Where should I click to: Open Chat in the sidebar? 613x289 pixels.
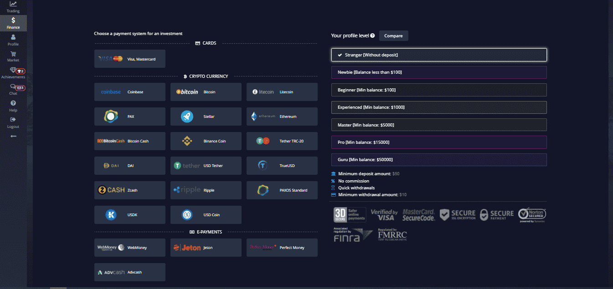(13, 90)
